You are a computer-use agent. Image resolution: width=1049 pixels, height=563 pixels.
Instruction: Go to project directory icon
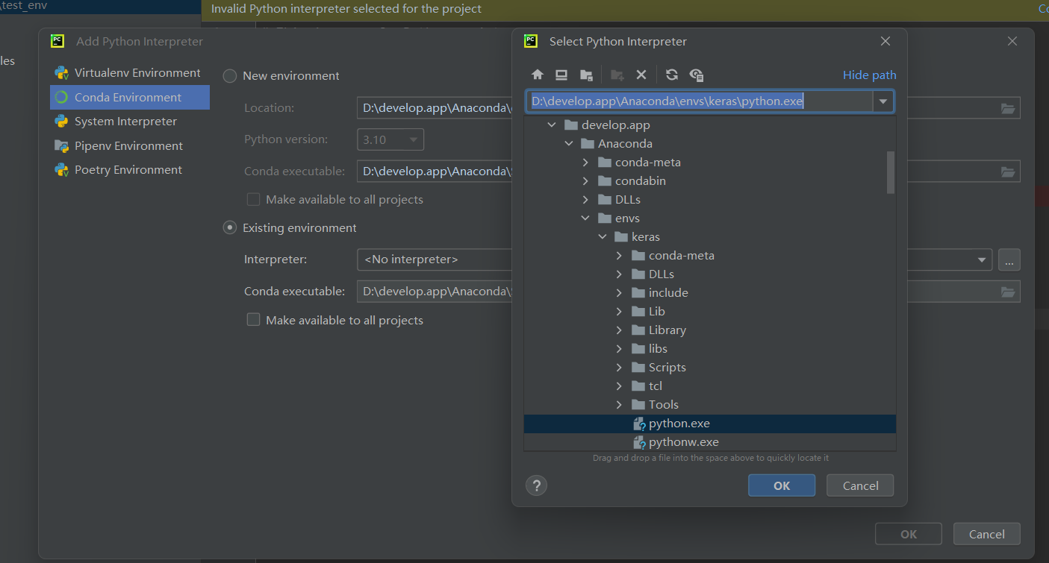tap(586, 75)
